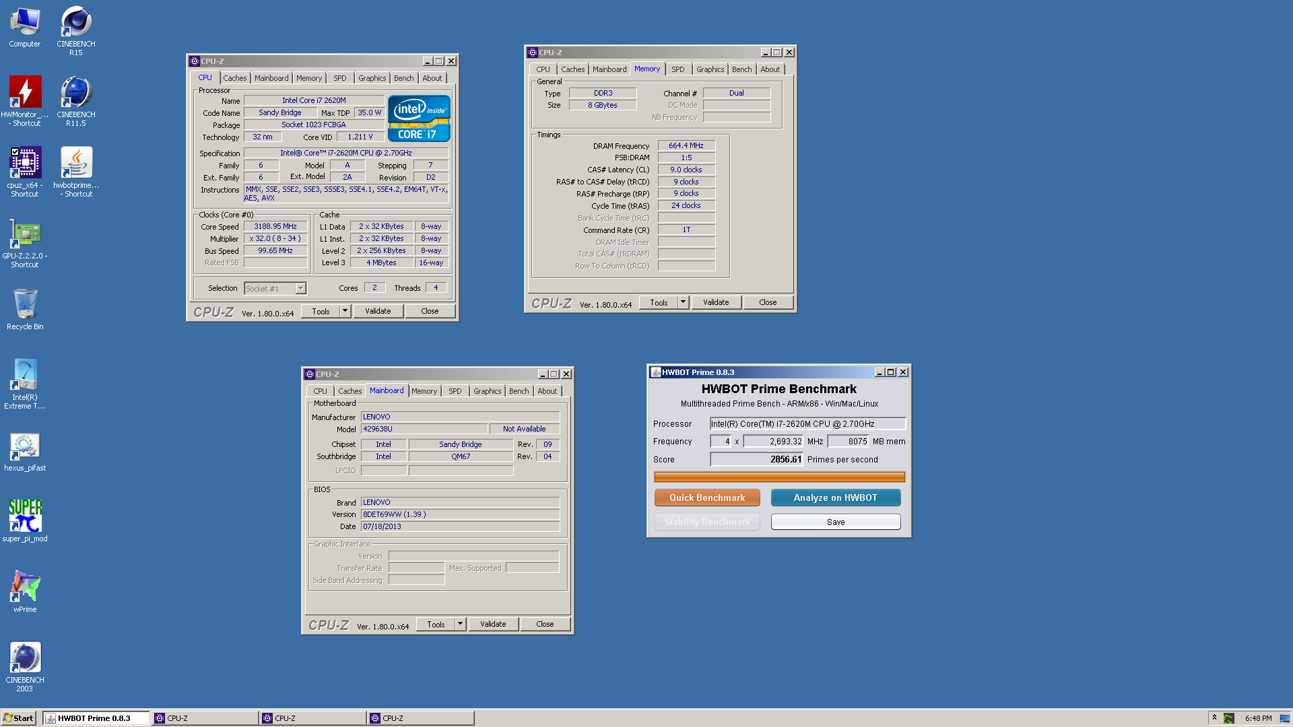This screenshot has width=1293, height=727.
Task: Open the Recycle Bin
Action: pyautogui.click(x=25, y=309)
